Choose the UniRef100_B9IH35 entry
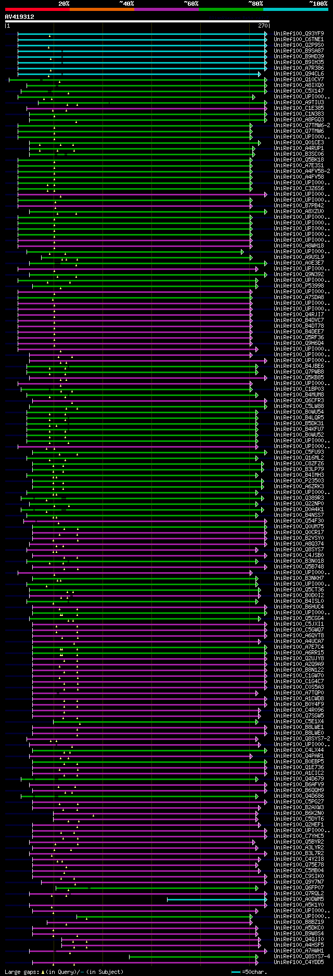The width and height of the screenshot is (333, 976). point(299,62)
